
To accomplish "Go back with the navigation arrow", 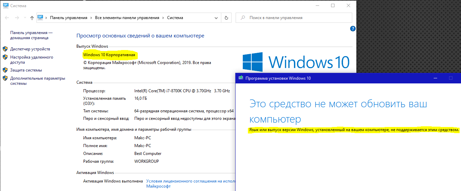I will pyautogui.click(x=7, y=18).
